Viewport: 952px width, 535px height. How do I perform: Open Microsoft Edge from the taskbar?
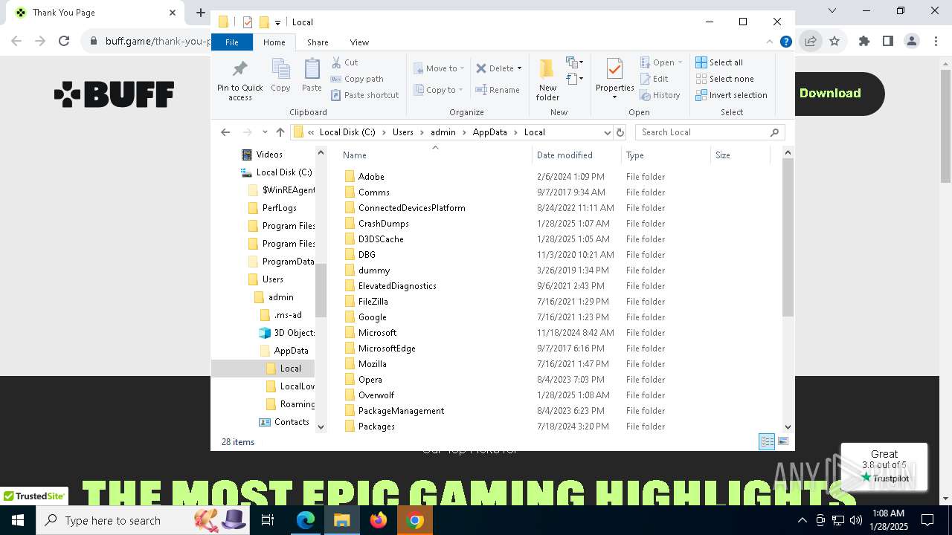(306, 520)
